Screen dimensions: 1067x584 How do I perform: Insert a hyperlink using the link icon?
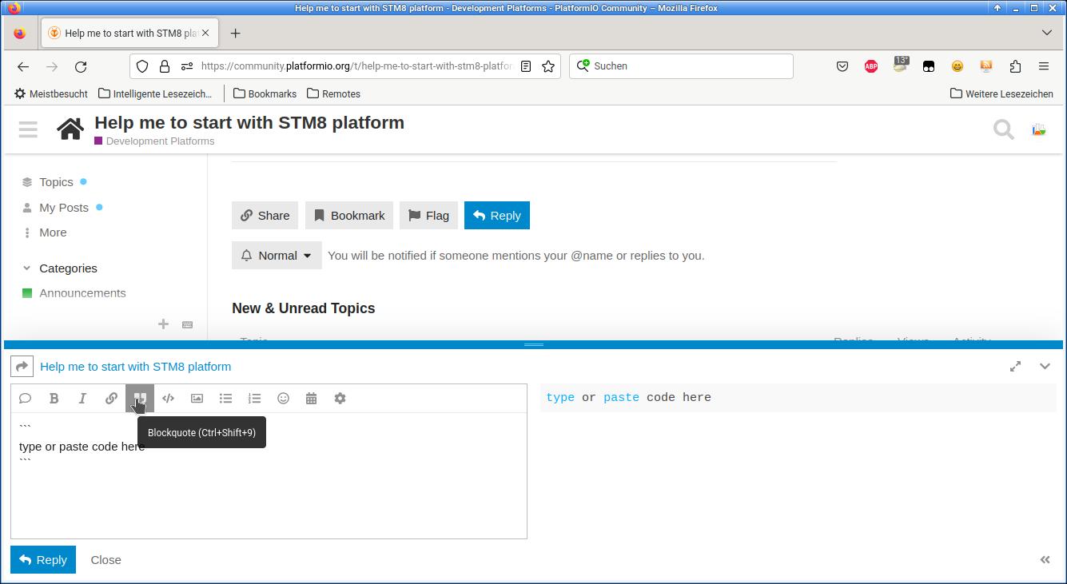click(x=111, y=398)
